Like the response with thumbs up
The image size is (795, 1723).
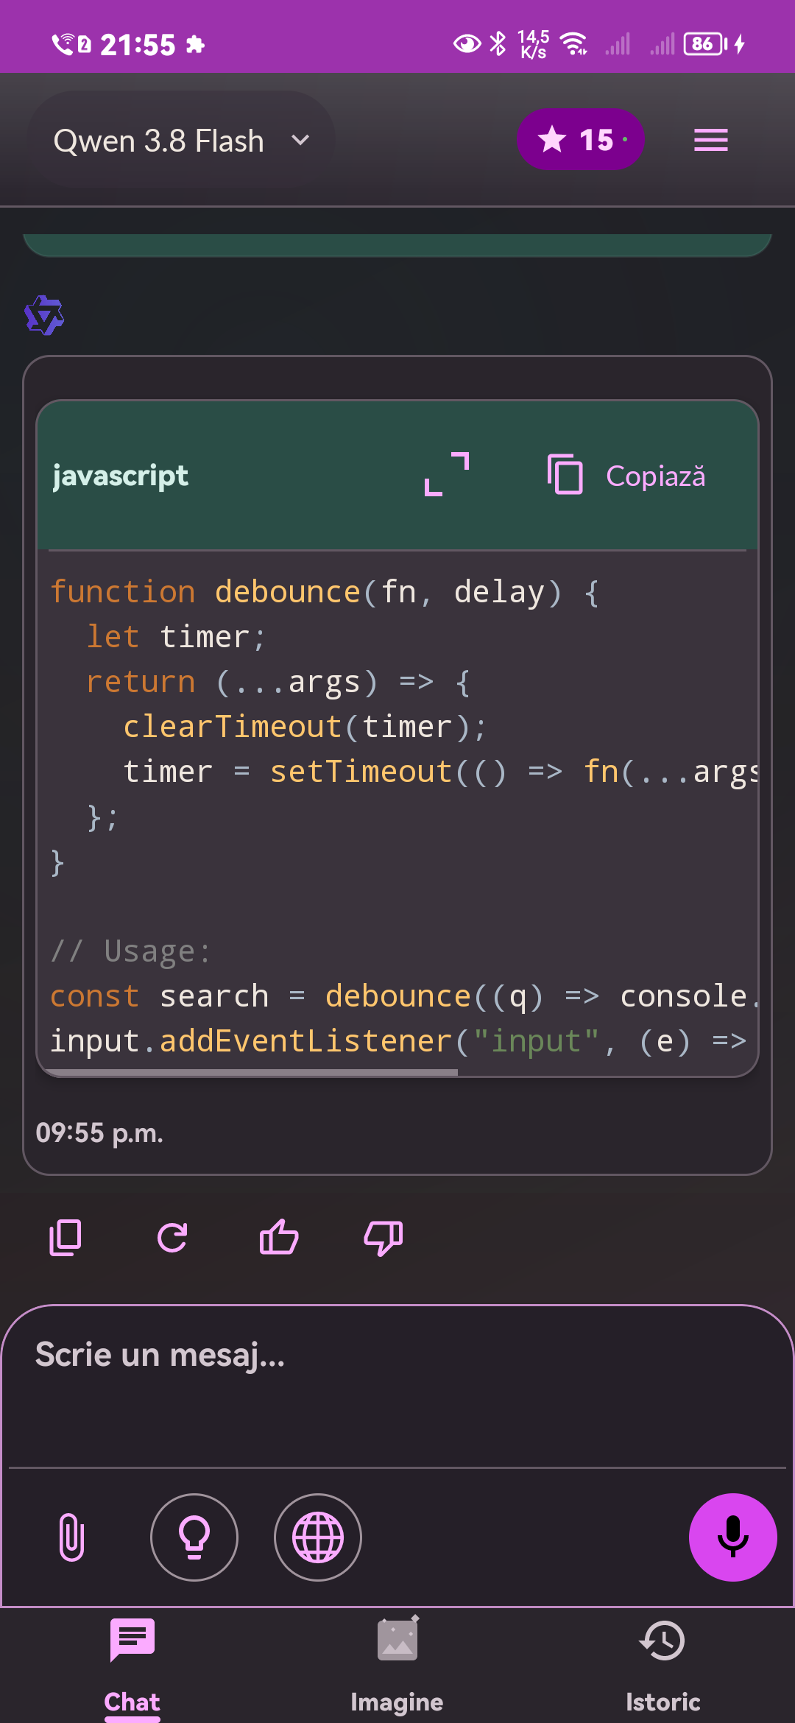tap(279, 1238)
